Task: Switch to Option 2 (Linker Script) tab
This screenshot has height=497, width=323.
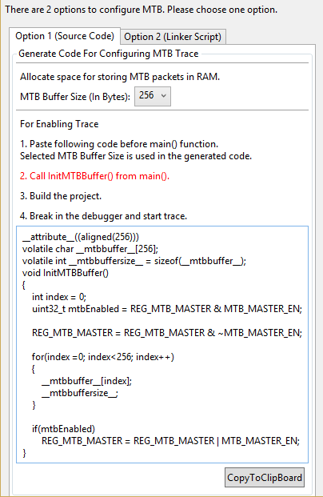Action: tap(173, 37)
